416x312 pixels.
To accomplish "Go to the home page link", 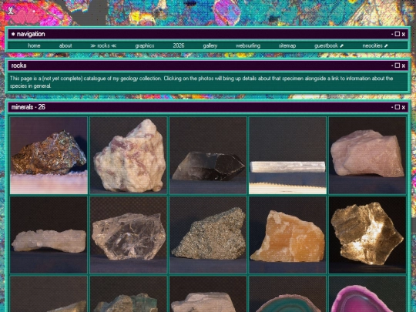I will click(x=34, y=45).
